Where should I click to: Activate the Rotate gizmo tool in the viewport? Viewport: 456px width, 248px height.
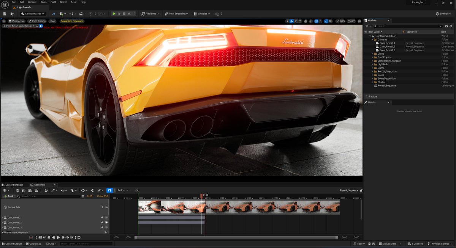click(x=296, y=21)
